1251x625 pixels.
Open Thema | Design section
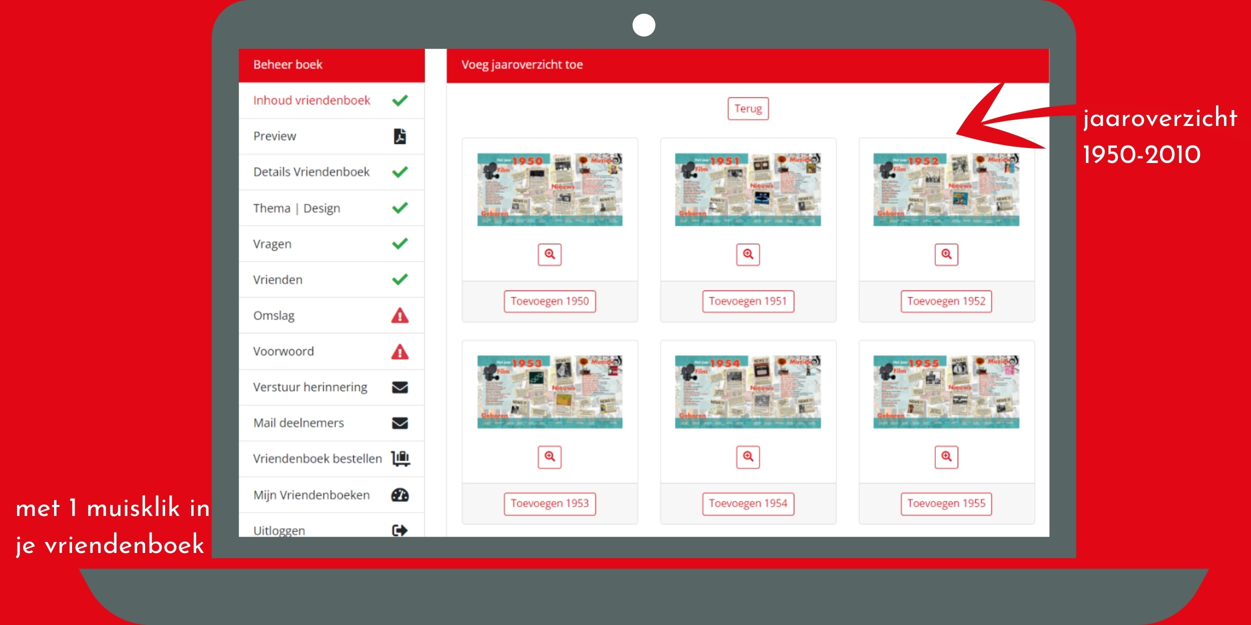pyautogui.click(x=331, y=208)
